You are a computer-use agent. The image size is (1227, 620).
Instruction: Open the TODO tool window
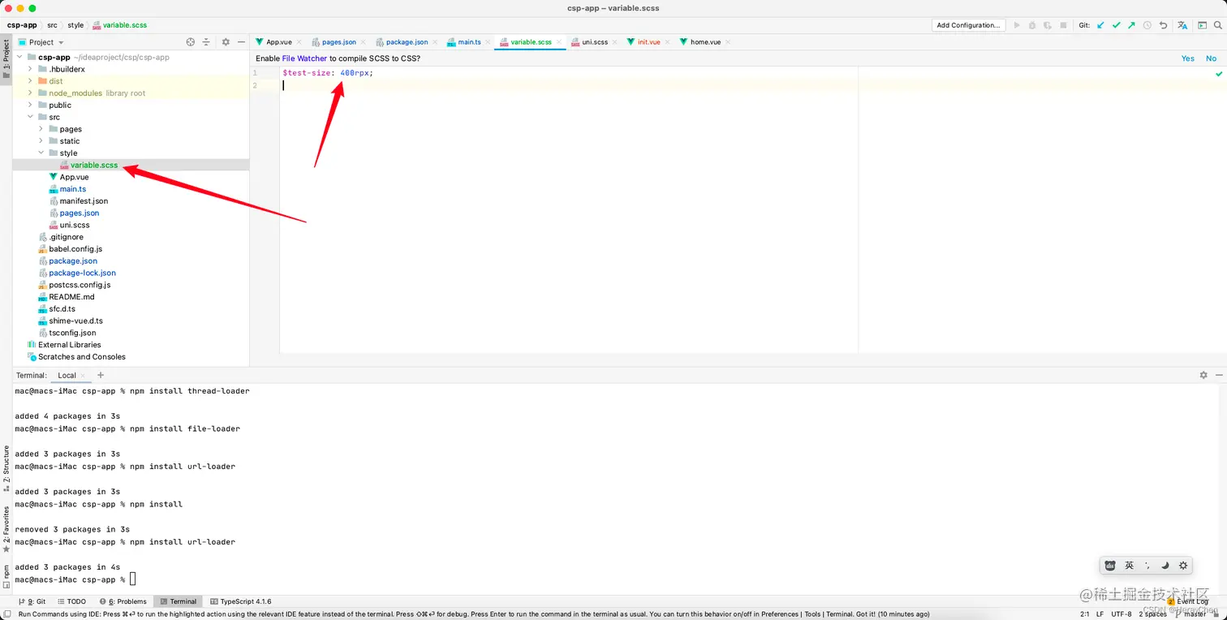click(x=71, y=601)
